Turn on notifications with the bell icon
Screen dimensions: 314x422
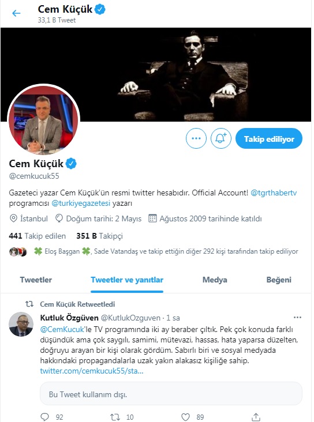[220, 138]
